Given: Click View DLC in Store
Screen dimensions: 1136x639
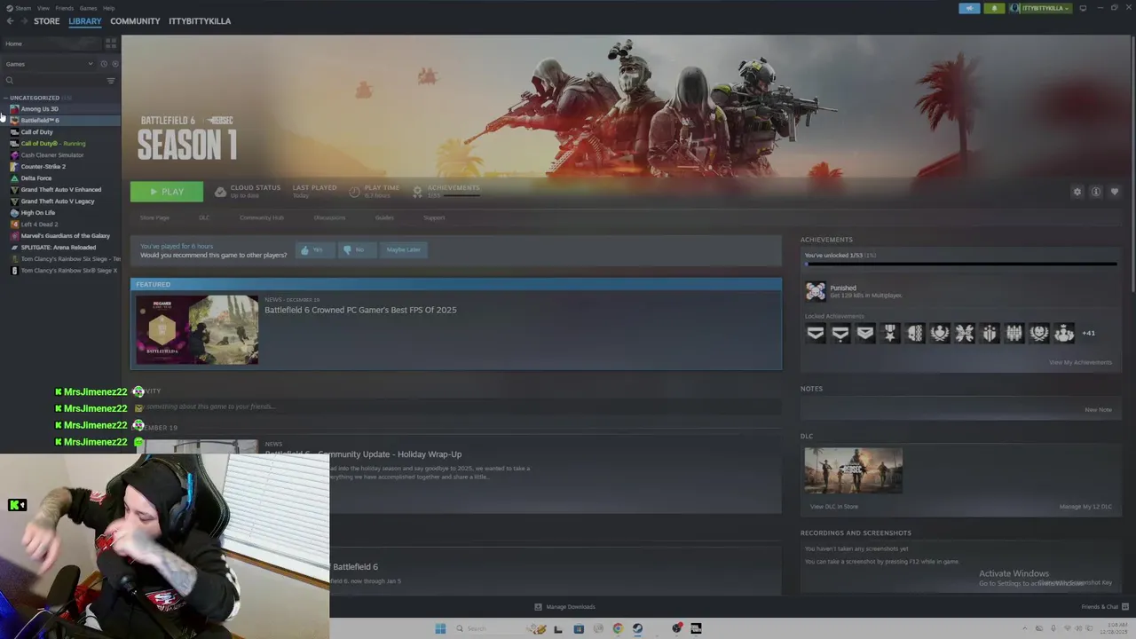Looking at the screenshot, I should click(x=834, y=507).
